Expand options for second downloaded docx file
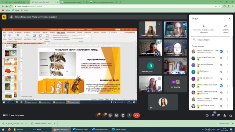The image size is (235, 132). pos(54,124)
